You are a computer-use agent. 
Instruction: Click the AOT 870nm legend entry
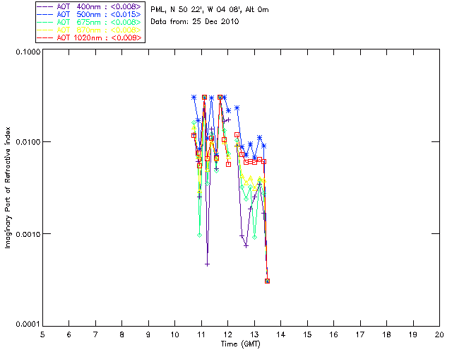(x=90, y=30)
